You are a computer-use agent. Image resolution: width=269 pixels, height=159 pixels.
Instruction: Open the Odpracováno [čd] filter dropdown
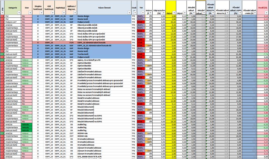tap(163, 13)
